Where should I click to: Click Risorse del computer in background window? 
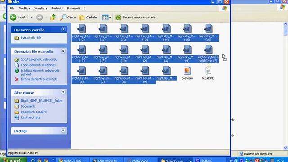click(256, 154)
